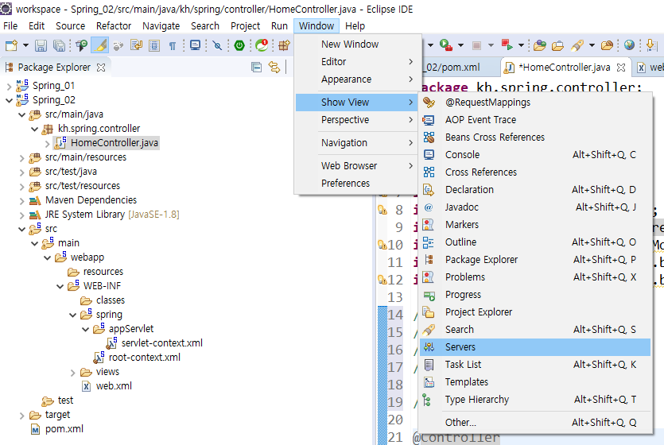Screen dimensions: 664x445
Task: Select Servers in Show View submenu
Action: tap(535, 347)
